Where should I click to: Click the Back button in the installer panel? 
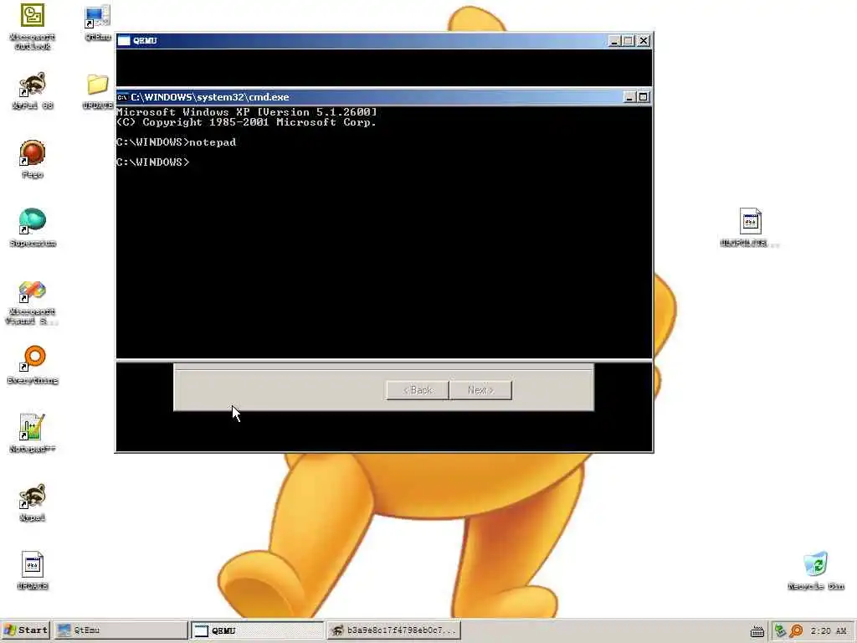click(x=418, y=390)
